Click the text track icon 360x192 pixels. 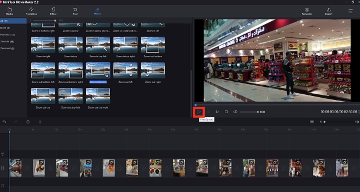click(3, 154)
